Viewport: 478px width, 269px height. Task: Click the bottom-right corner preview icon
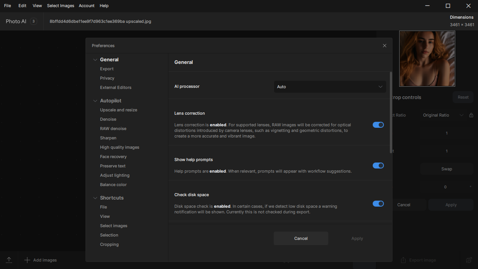tap(469, 260)
